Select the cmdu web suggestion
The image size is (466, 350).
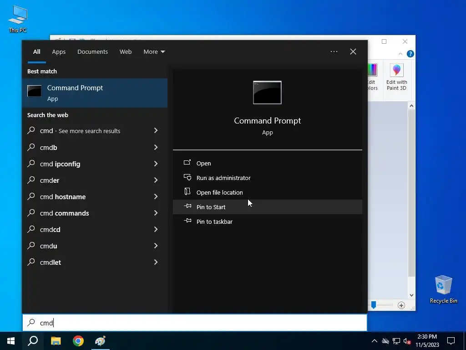95,246
